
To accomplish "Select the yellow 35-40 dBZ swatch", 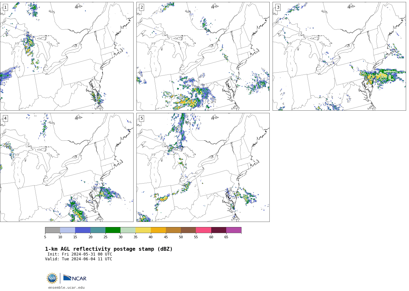I will (143, 230).
